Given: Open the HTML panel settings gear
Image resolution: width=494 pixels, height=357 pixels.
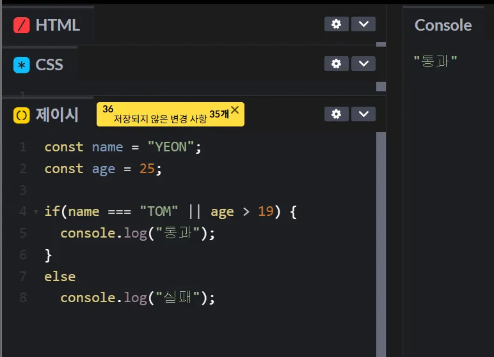Looking at the screenshot, I should click(336, 24).
